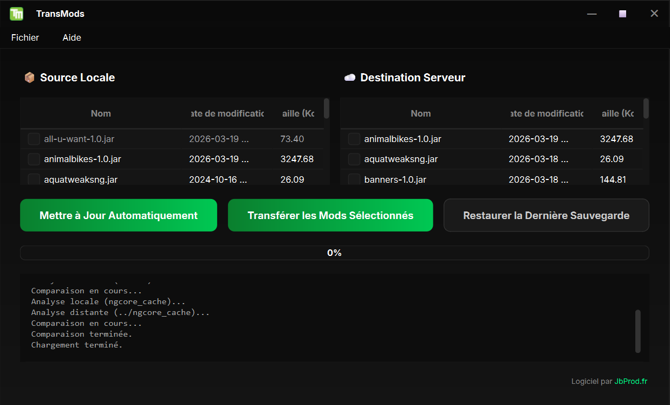The image size is (670, 405).
Task: Select aquatweaksng.jar file name in Destination Serveur
Action: pos(401,159)
